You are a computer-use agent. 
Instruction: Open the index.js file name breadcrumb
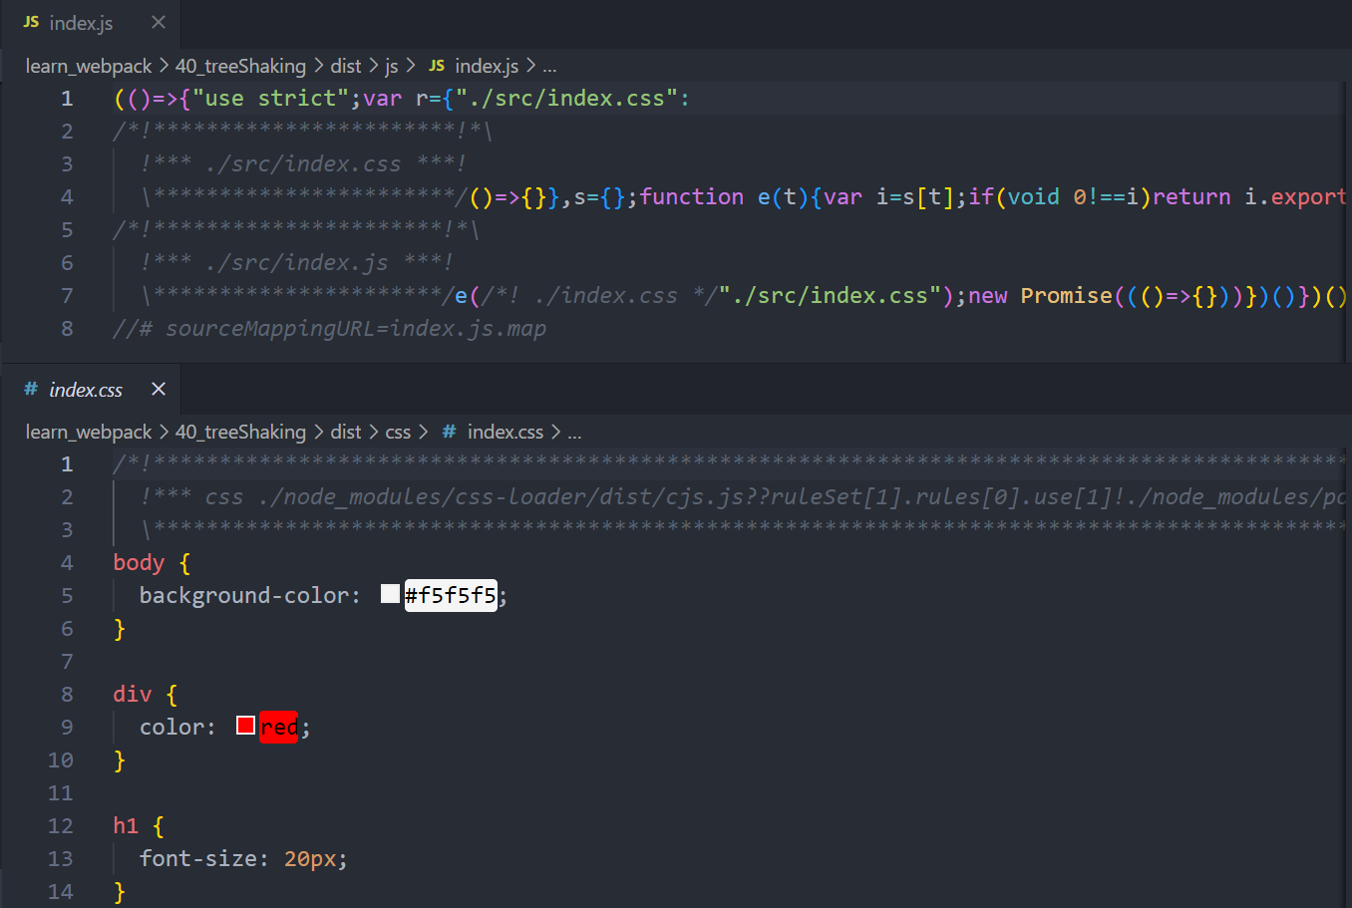pyautogui.click(x=487, y=66)
